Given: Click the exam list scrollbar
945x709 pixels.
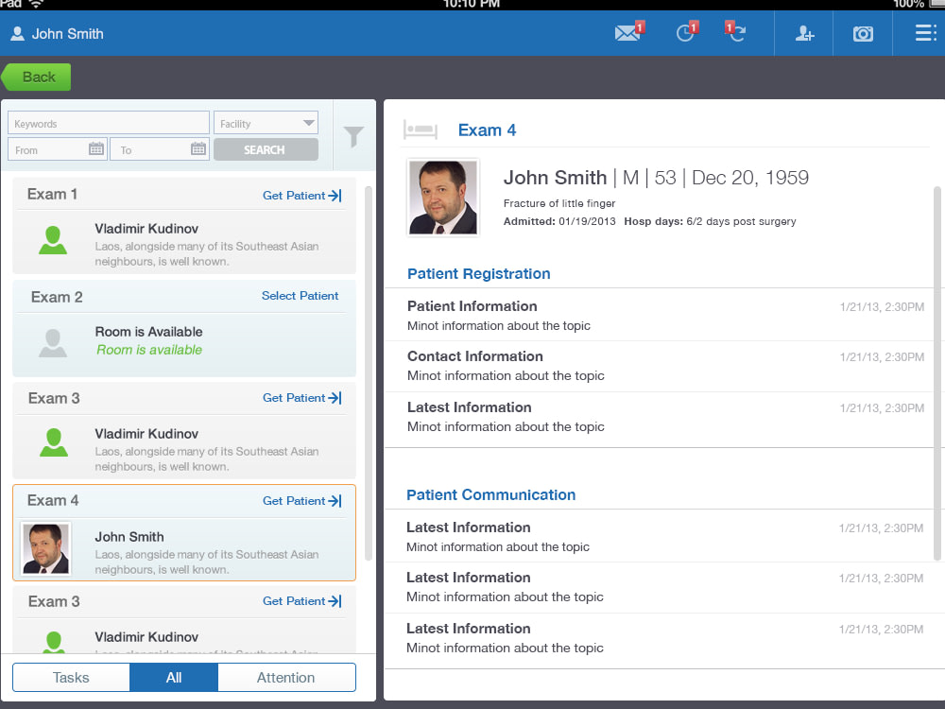Looking at the screenshot, I should click(369, 373).
